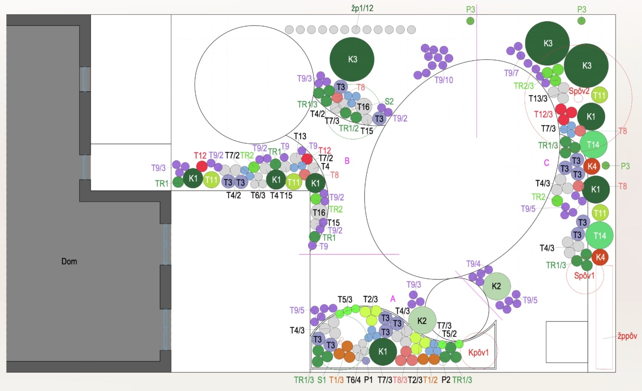Viewport: 642px width, 391px height.
Task: Select the magenta zone B letter
Action: coord(347,161)
